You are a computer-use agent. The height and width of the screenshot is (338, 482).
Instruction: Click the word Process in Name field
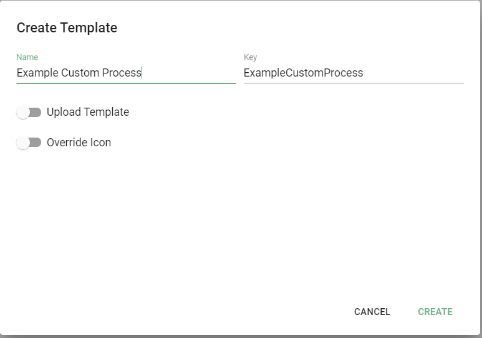121,73
